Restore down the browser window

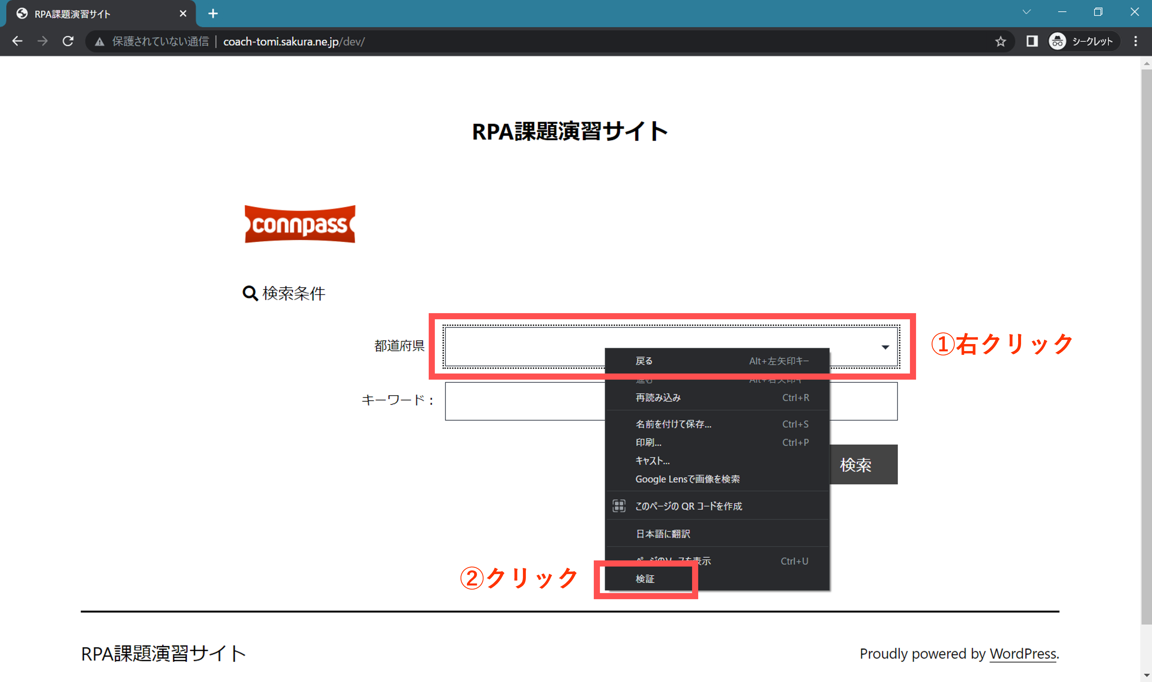click(x=1098, y=12)
